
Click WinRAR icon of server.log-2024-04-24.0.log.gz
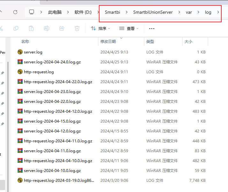(x=20, y=62)
